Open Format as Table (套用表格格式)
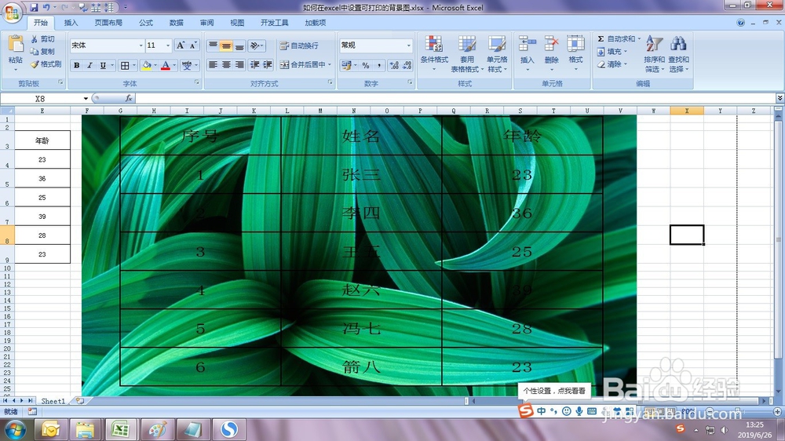This screenshot has width=785, height=441. click(x=466, y=44)
